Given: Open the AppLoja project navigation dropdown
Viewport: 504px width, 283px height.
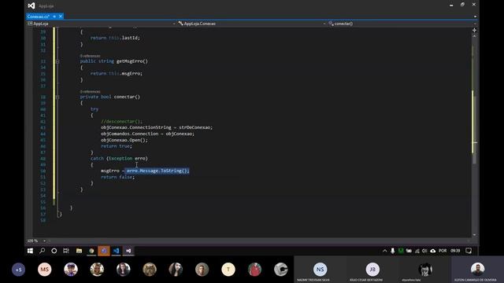Looking at the screenshot, I should (x=102, y=24).
